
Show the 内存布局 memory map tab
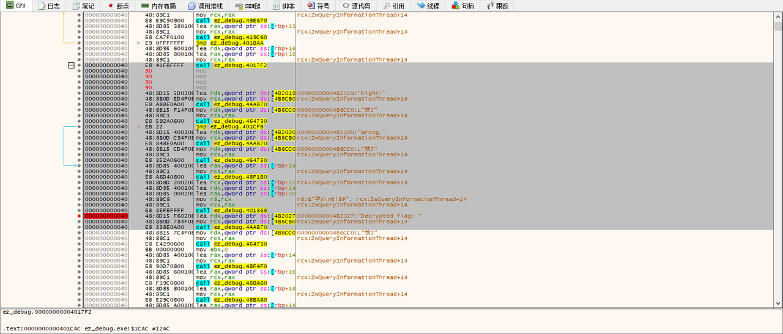[158, 5]
